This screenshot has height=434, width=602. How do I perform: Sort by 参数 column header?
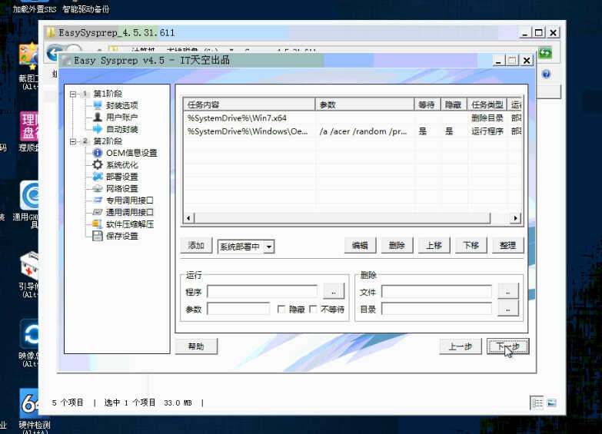pos(364,104)
